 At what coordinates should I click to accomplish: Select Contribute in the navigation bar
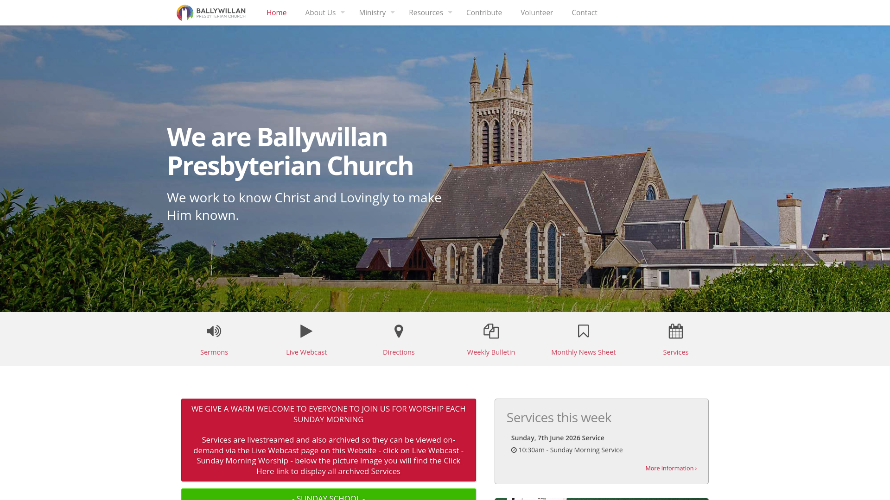[x=484, y=12]
